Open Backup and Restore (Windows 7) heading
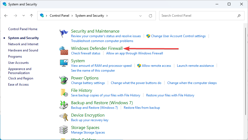 coord(102,103)
